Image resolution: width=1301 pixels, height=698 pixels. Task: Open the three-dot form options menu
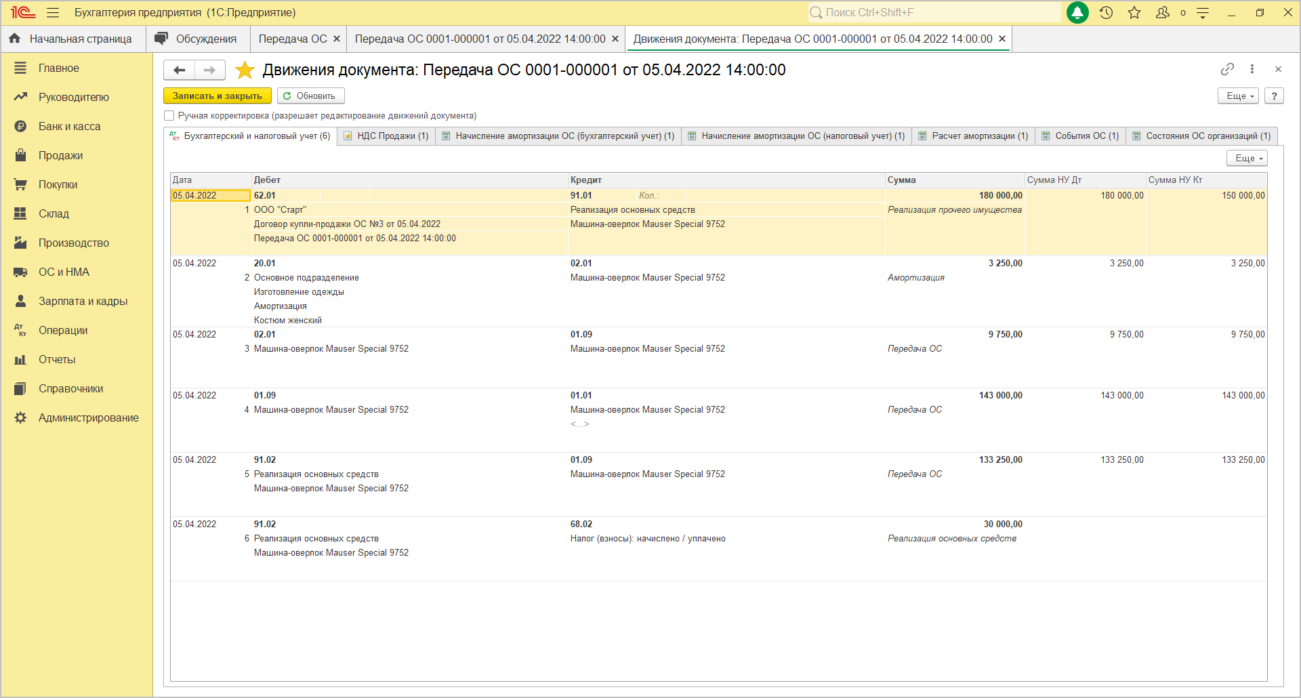[x=1252, y=69]
